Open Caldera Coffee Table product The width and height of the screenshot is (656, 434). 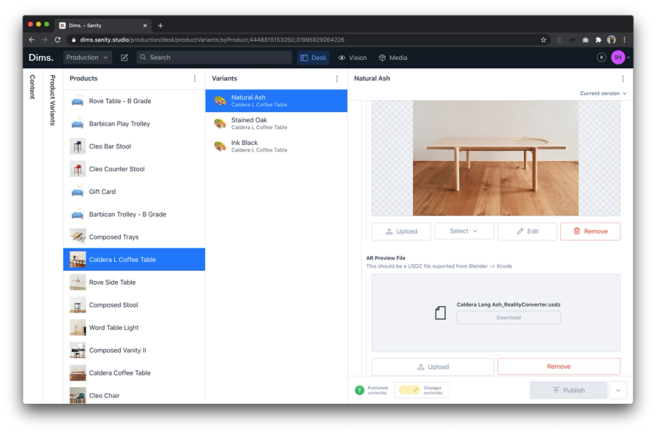pyautogui.click(x=134, y=373)
